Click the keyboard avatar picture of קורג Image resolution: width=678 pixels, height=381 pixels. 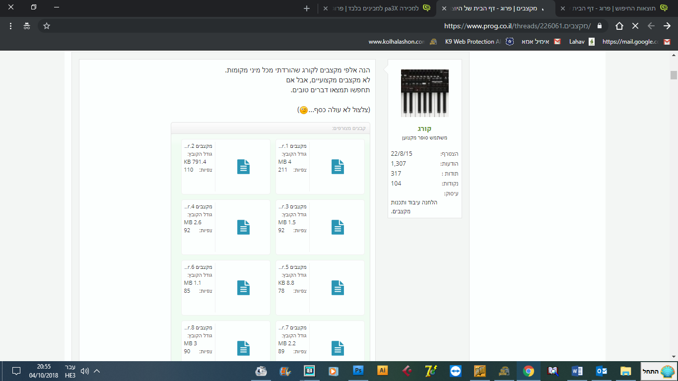coord(425,93)
